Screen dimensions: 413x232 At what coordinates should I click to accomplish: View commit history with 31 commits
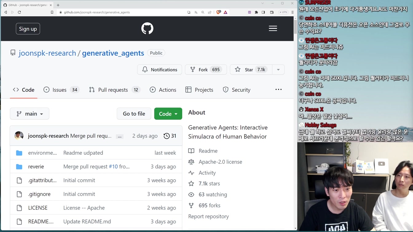tap(170, 136)
